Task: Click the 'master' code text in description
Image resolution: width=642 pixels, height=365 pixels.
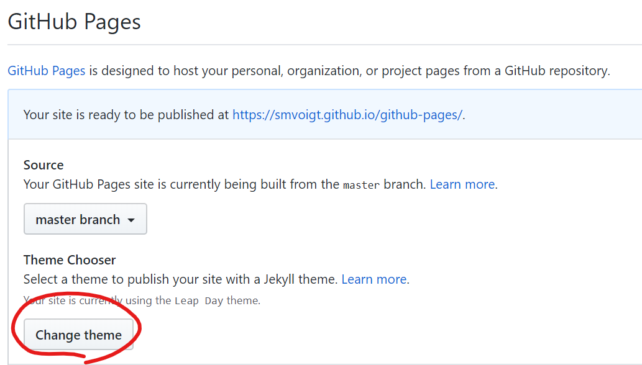Action: coord(362,185)
